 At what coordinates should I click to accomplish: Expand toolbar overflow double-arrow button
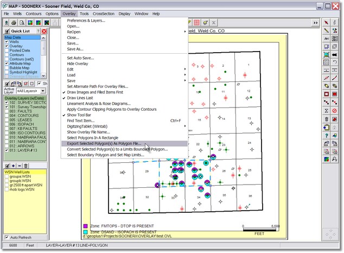click(315, 23)
